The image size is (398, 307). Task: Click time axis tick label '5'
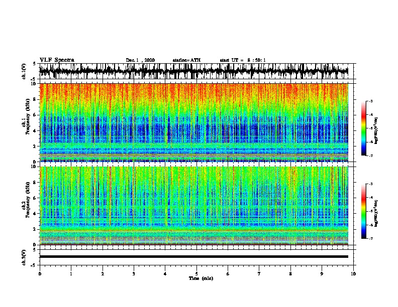196,274
